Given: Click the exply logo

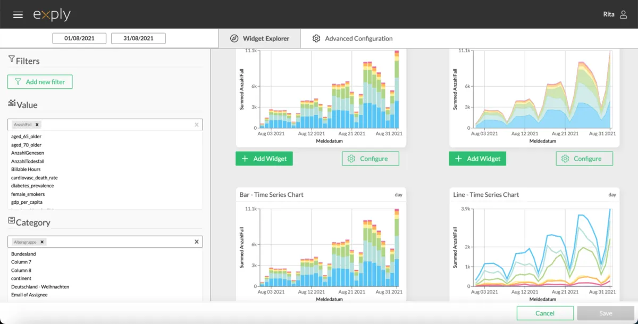Looking at the screenshot, I should (52, 14).
